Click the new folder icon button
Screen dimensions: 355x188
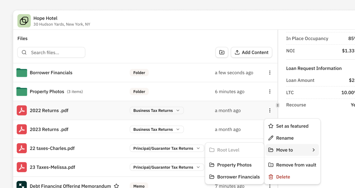pyautogui.click(x=222, y=52)
